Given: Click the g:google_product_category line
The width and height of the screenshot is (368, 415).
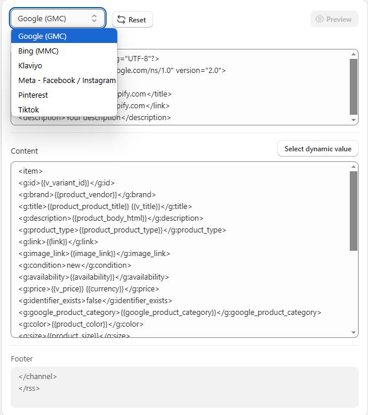Looking at the screenshot, I should point(170,313).
